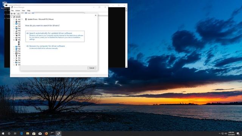This screenshot has height=136, width=242.
Task: Expand the Keyboards node arrow
Action: [x=14, y=37]
